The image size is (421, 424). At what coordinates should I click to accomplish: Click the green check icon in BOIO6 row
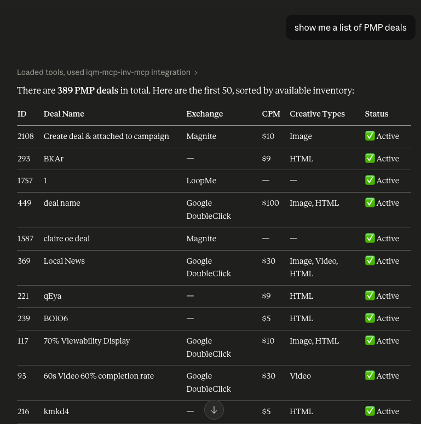tap(370, 318)
